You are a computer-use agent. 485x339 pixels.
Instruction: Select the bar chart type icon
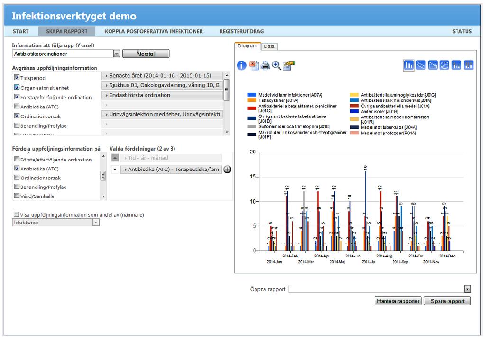(x=409, y=65)
